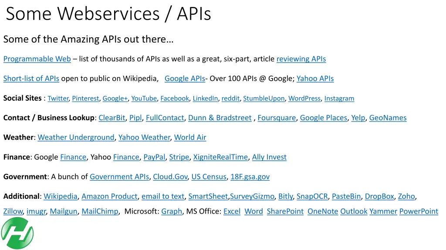Open the 18F.gsa.gov link
The image size is (446, 250).
click(x=250, y=177)
